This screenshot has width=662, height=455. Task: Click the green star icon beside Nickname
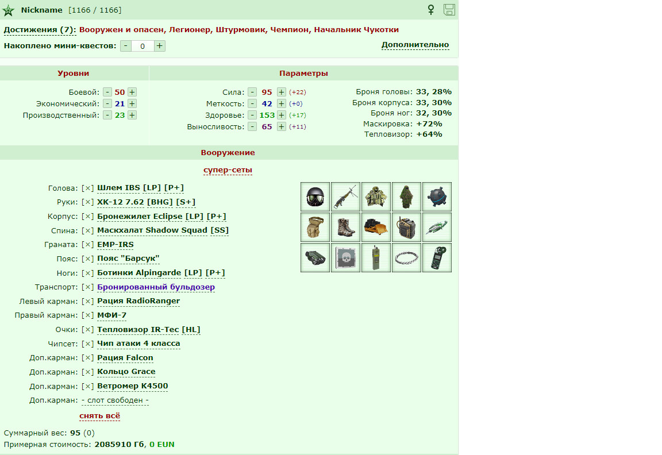pyautogui.click(x=8, y=10)
